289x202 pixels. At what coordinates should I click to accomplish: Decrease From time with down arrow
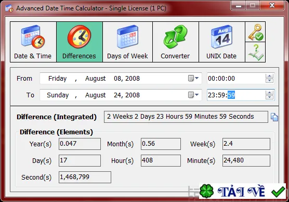[x=269, y=81]
